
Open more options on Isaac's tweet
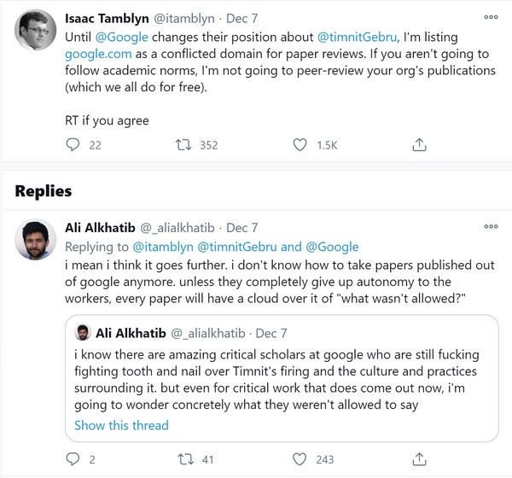point(491,16)
